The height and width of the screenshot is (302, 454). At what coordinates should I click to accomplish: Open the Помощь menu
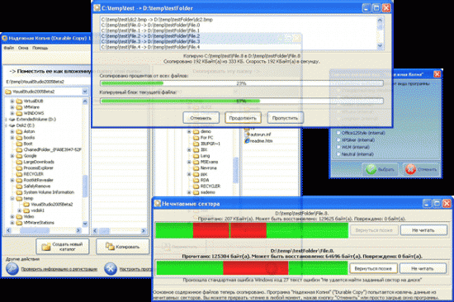click(x=40, y=48)
